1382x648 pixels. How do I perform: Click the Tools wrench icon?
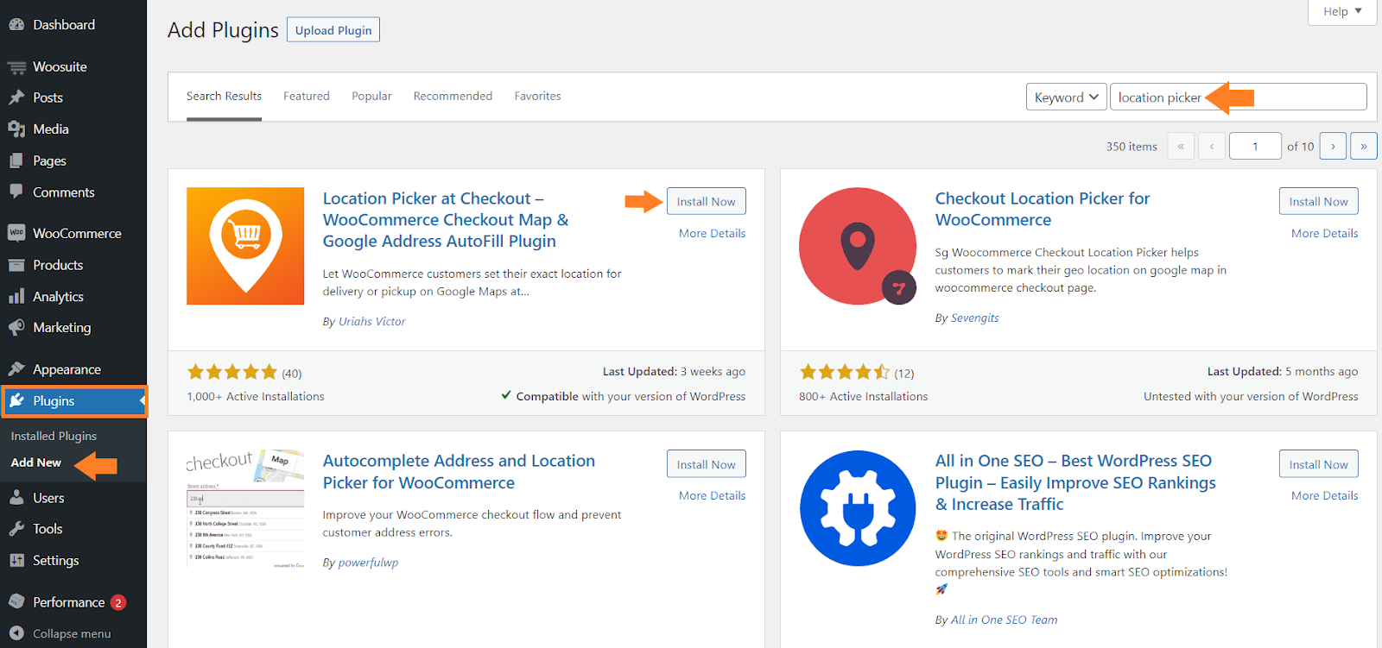[x=16, y=529]
